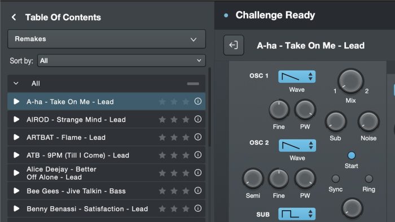The height and width of the screenshot is (222, 395).
Task: Select Benny Benassi - Satisfaction - Lead
Action: 107,208
